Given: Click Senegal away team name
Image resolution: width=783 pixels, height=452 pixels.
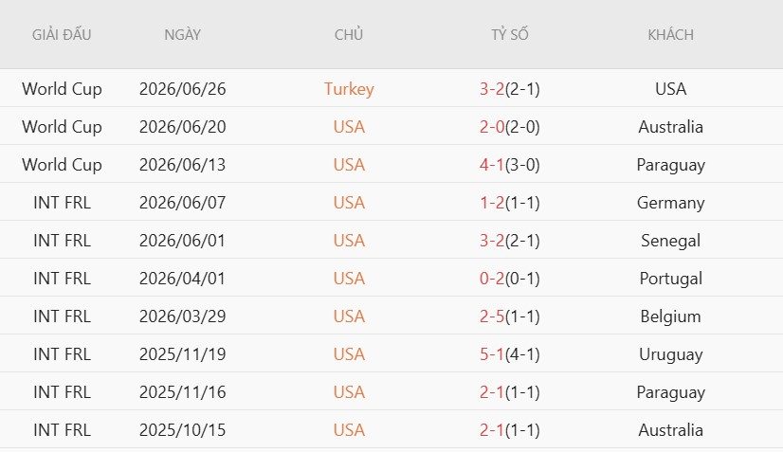Looking at the screenshot, I should 670,241.
